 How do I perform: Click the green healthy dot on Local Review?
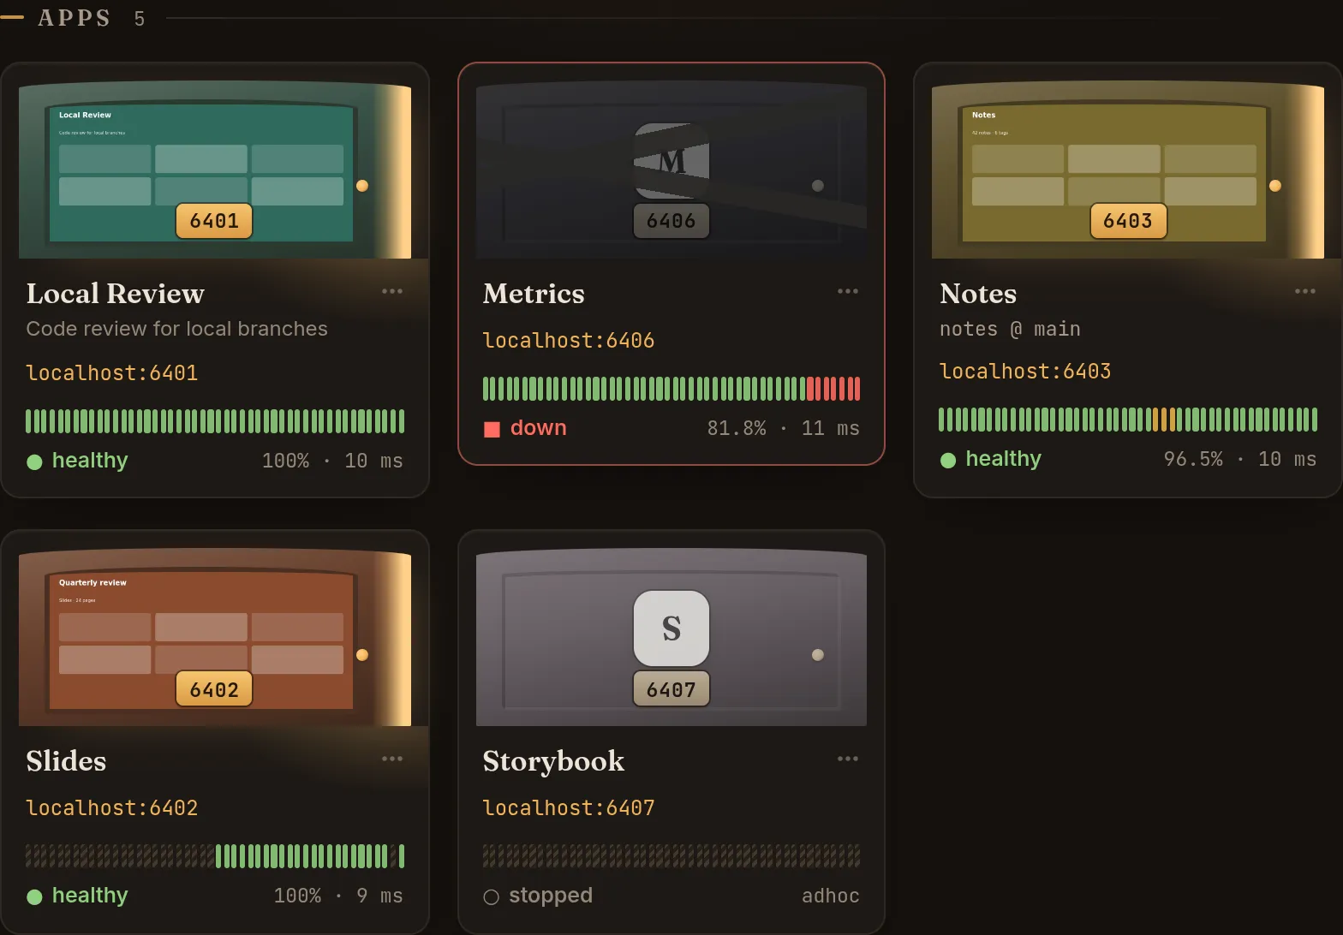click(x=34, y=462)
